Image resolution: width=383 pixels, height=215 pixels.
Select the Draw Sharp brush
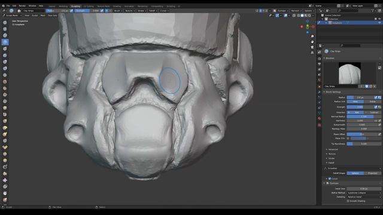tap(5, 29)
